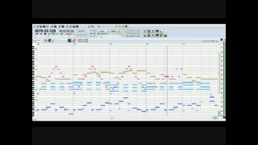Toggle the オートスクロール auto-scroll checkbox
The height and width of the screenshot is (145, 258).
[x=204, y=41]
